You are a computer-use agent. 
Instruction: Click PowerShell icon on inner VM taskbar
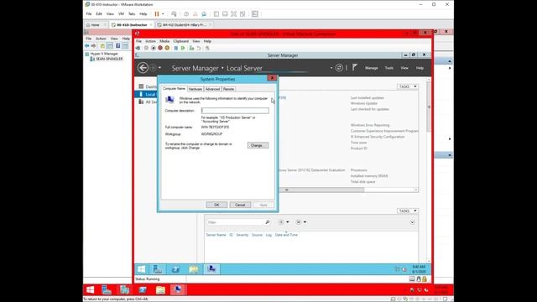pos(175,269)
